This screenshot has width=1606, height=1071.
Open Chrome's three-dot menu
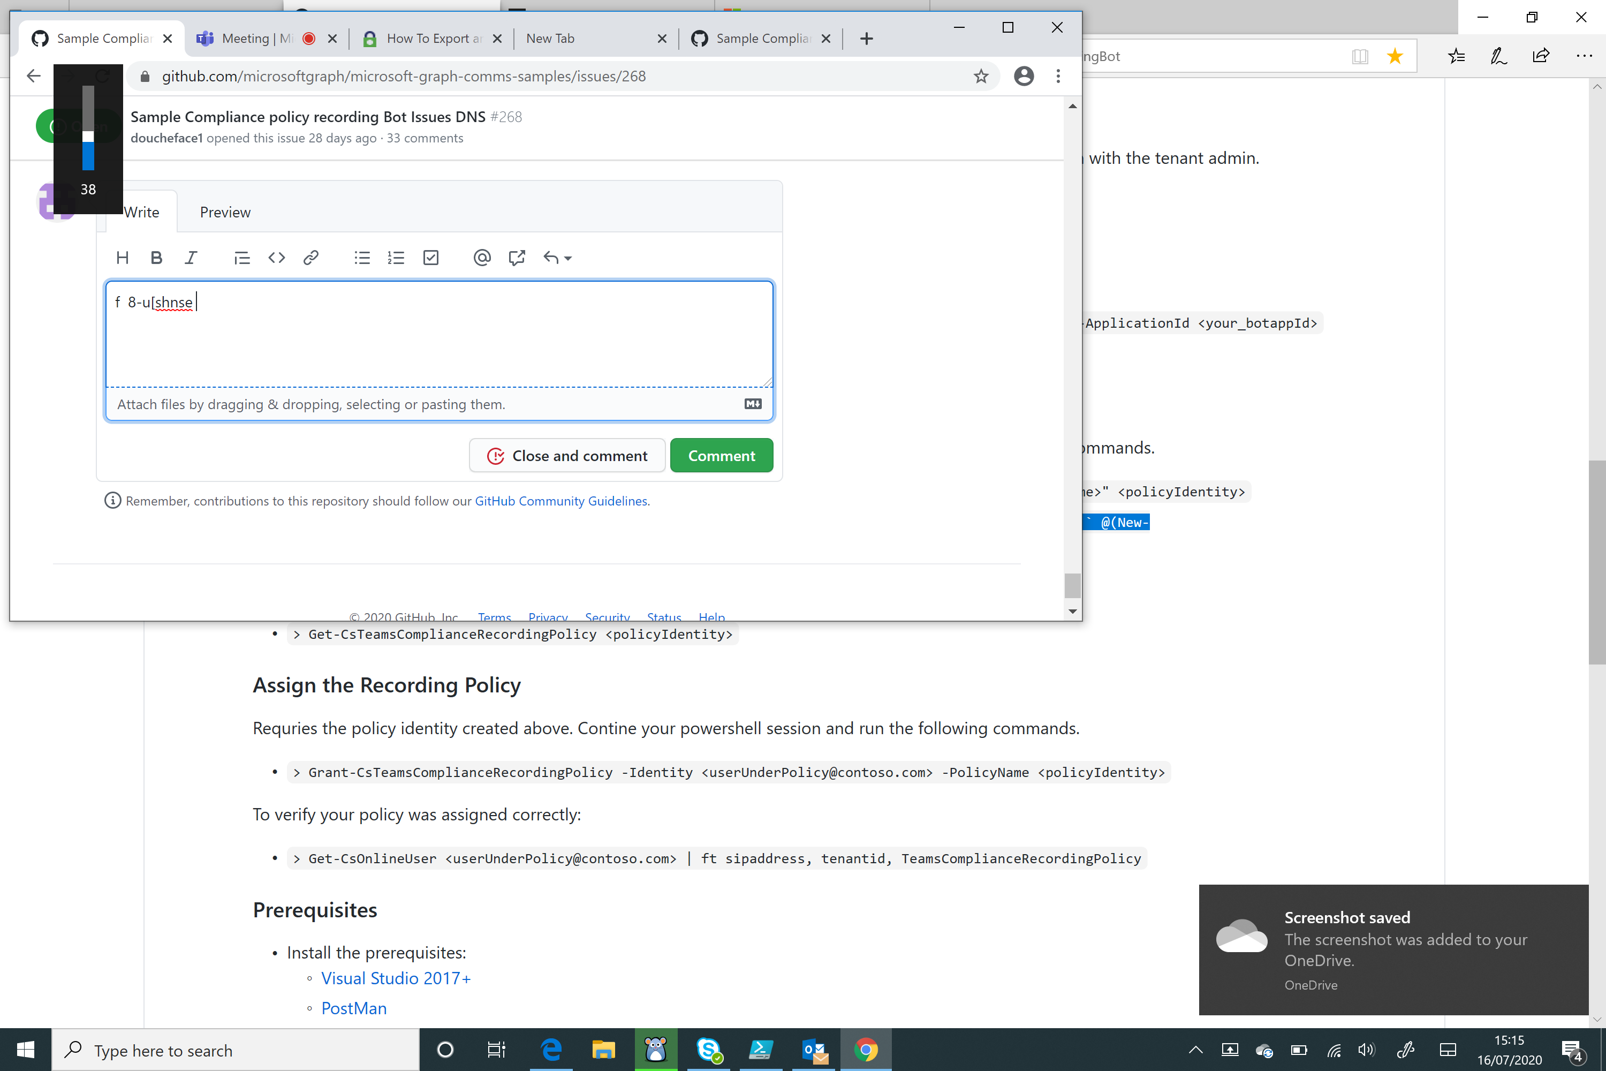[x=1058, y=76]
